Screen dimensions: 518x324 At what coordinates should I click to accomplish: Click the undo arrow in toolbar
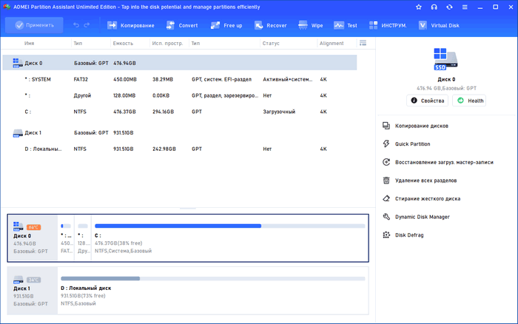[75, 25]
